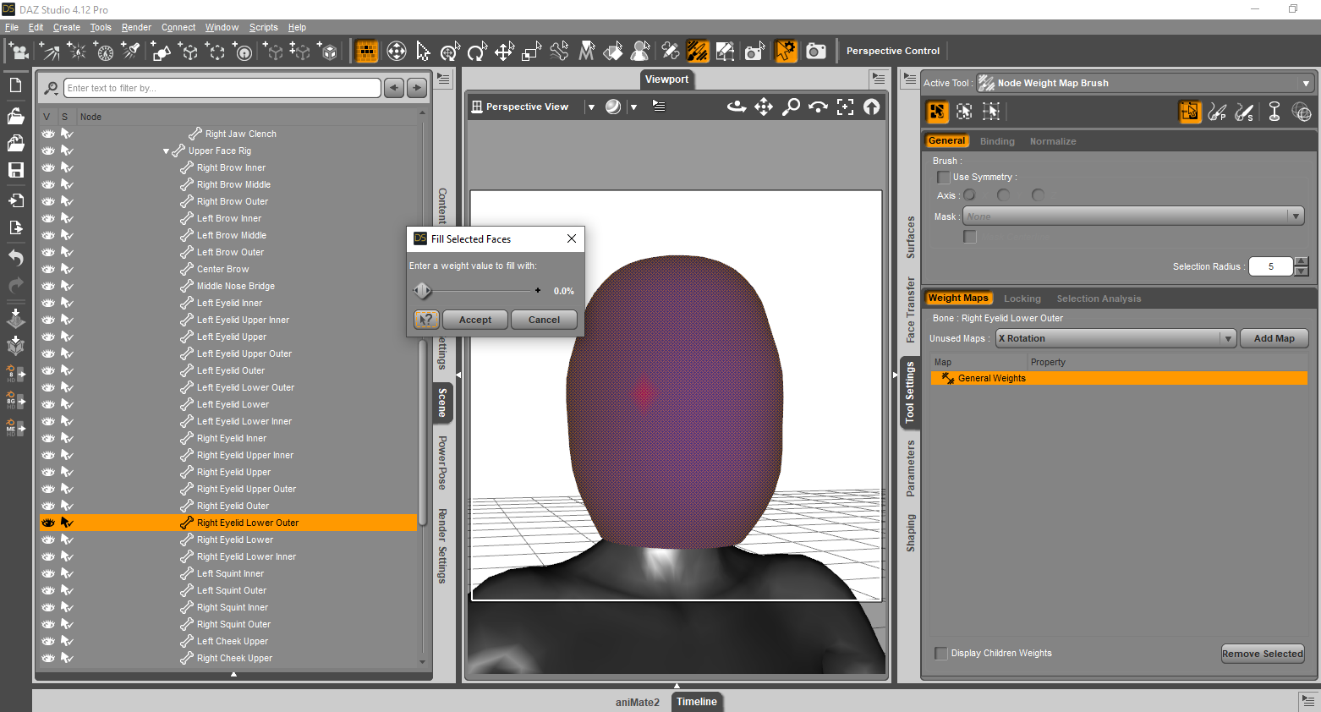Click the New file icon in left sidebar

(x=15, y=85)
